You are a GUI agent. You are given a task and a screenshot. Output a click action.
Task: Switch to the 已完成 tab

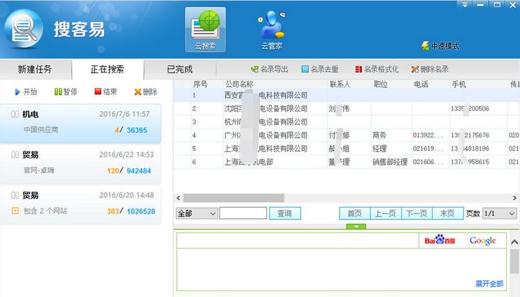[180, 69]
